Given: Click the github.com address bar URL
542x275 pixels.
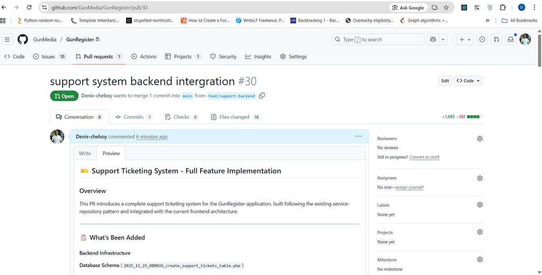Looking at the screenshot, I should [99, 8].
